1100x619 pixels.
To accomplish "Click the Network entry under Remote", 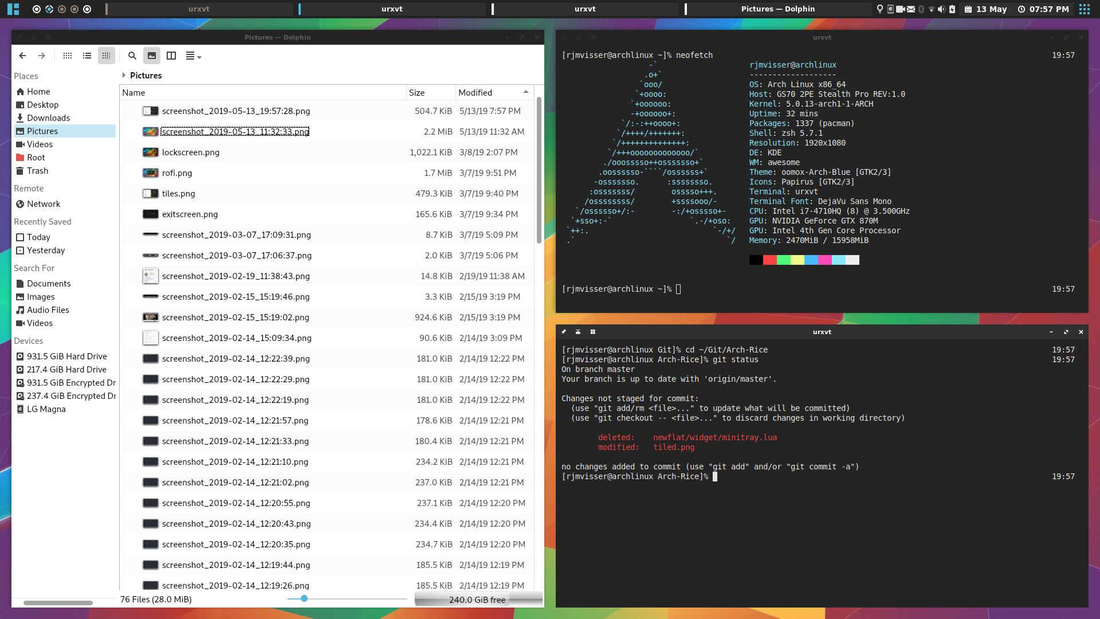I will coord(44,204).
